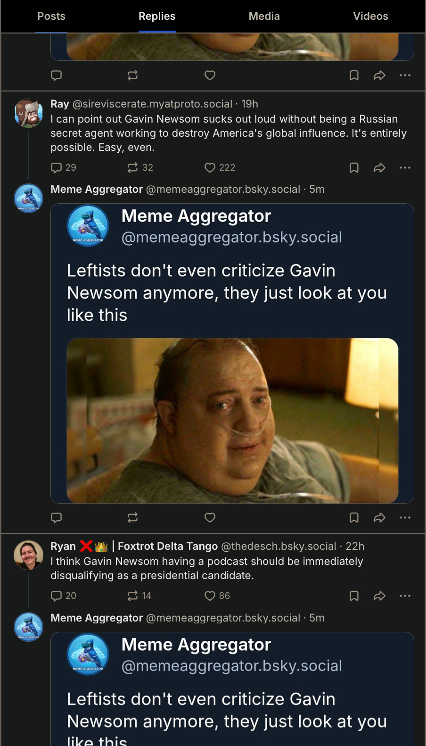This screenshot has height=746, width=426.
Task: Reply to Ray's post with 29 comments
Action: coord(57,168)
